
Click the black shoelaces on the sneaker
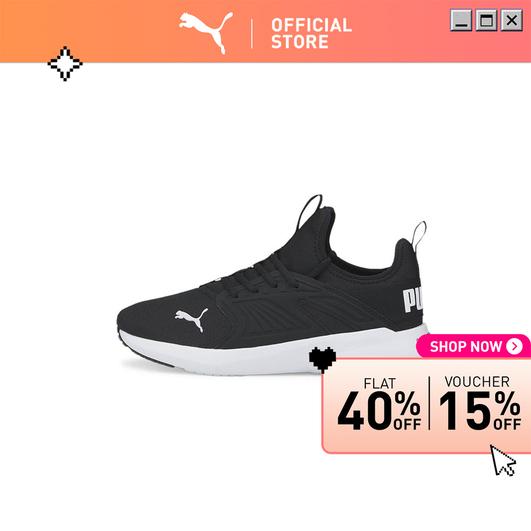258,275
